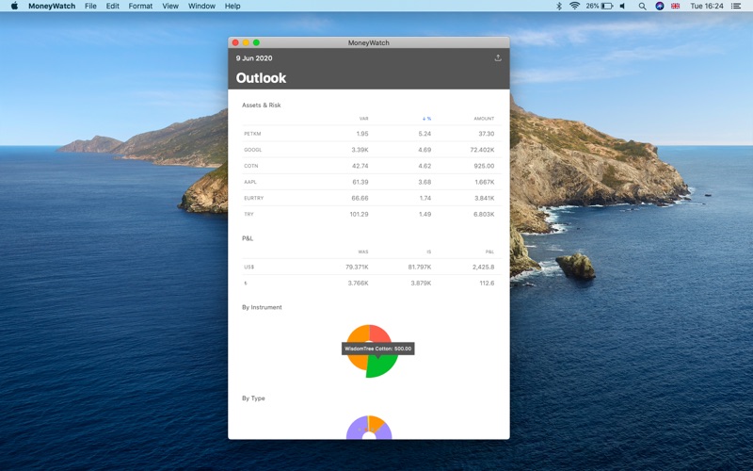Click GOOGL amount value 72.402K
Image resolution: width=753 pixels, height=471 pixels.
pos(482,150)
